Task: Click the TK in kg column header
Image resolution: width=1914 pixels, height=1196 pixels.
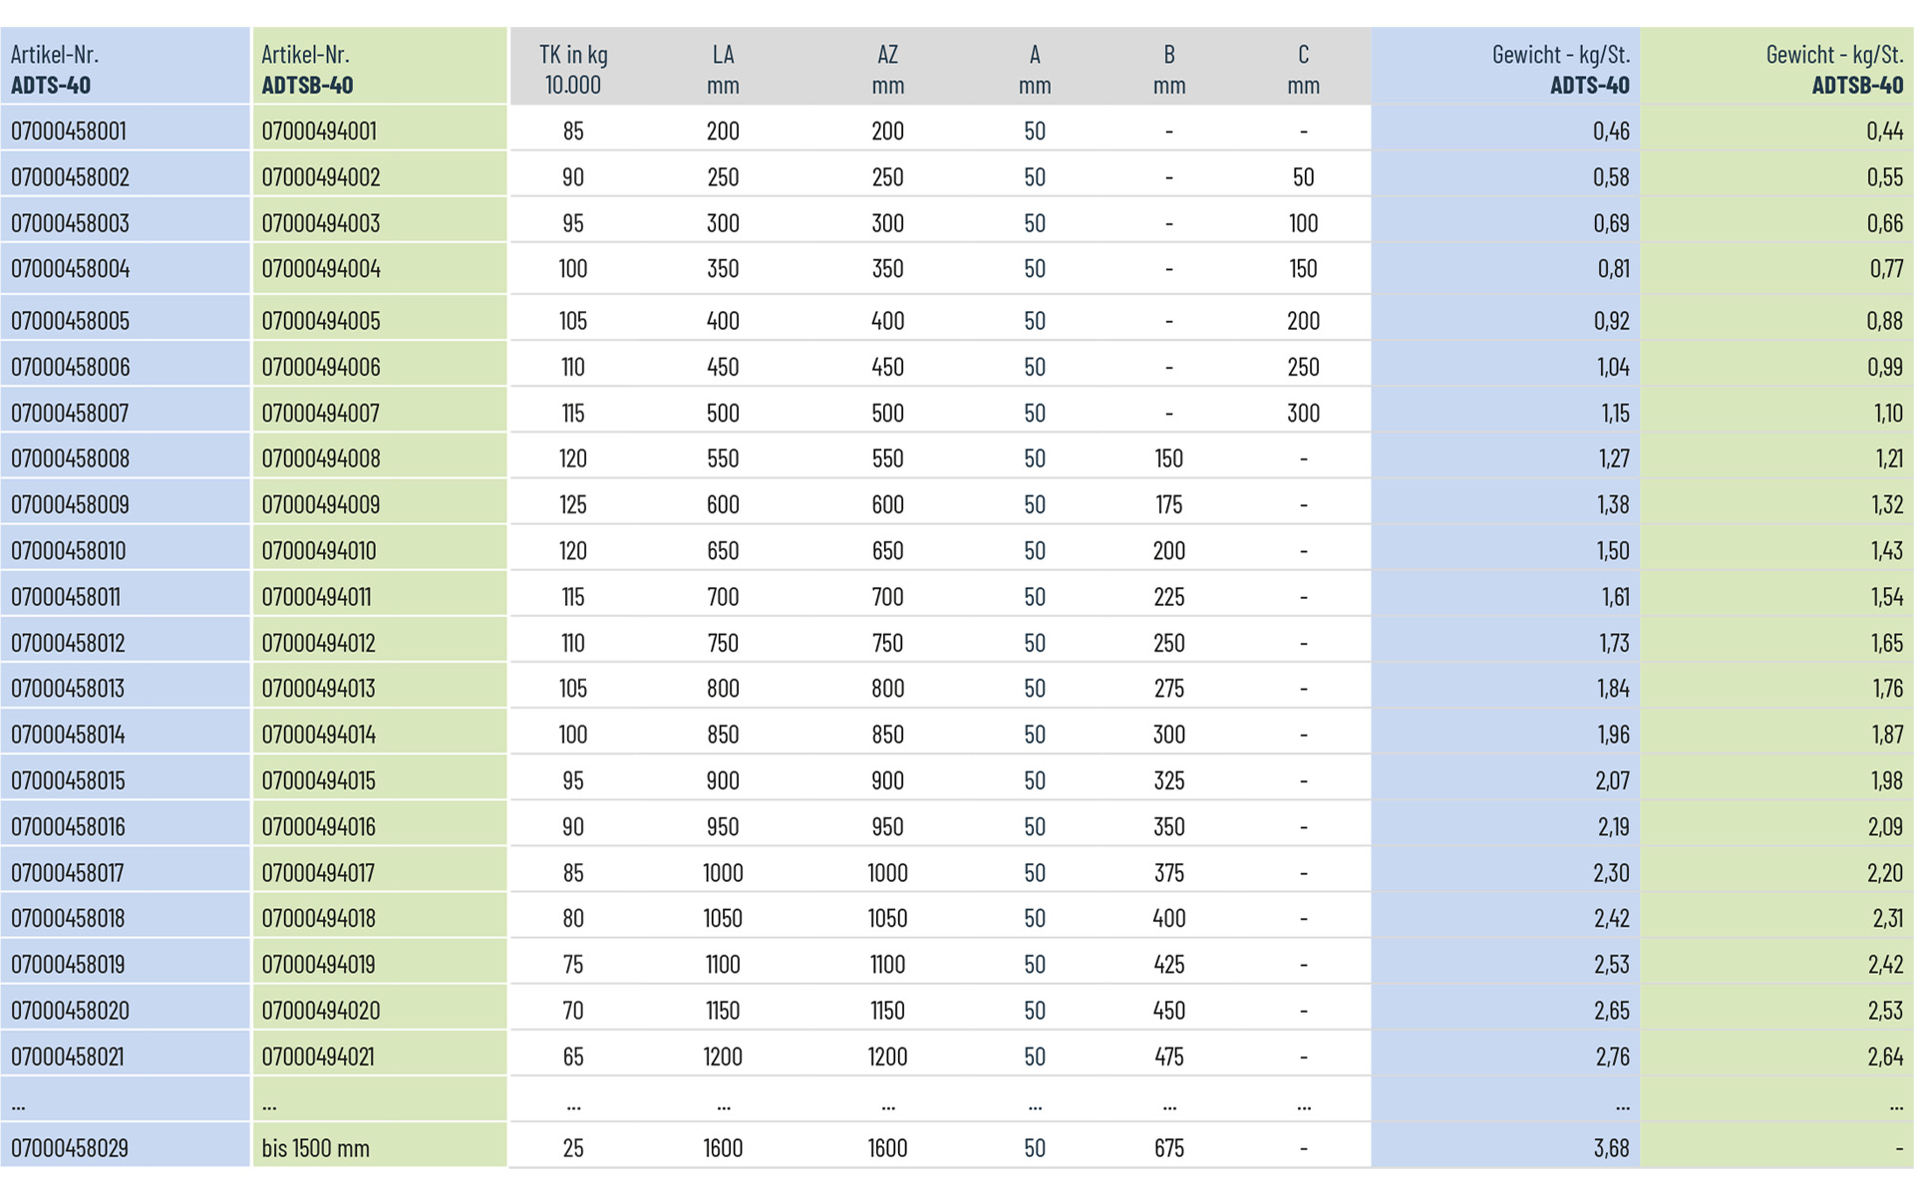Action: coord(573,69)
